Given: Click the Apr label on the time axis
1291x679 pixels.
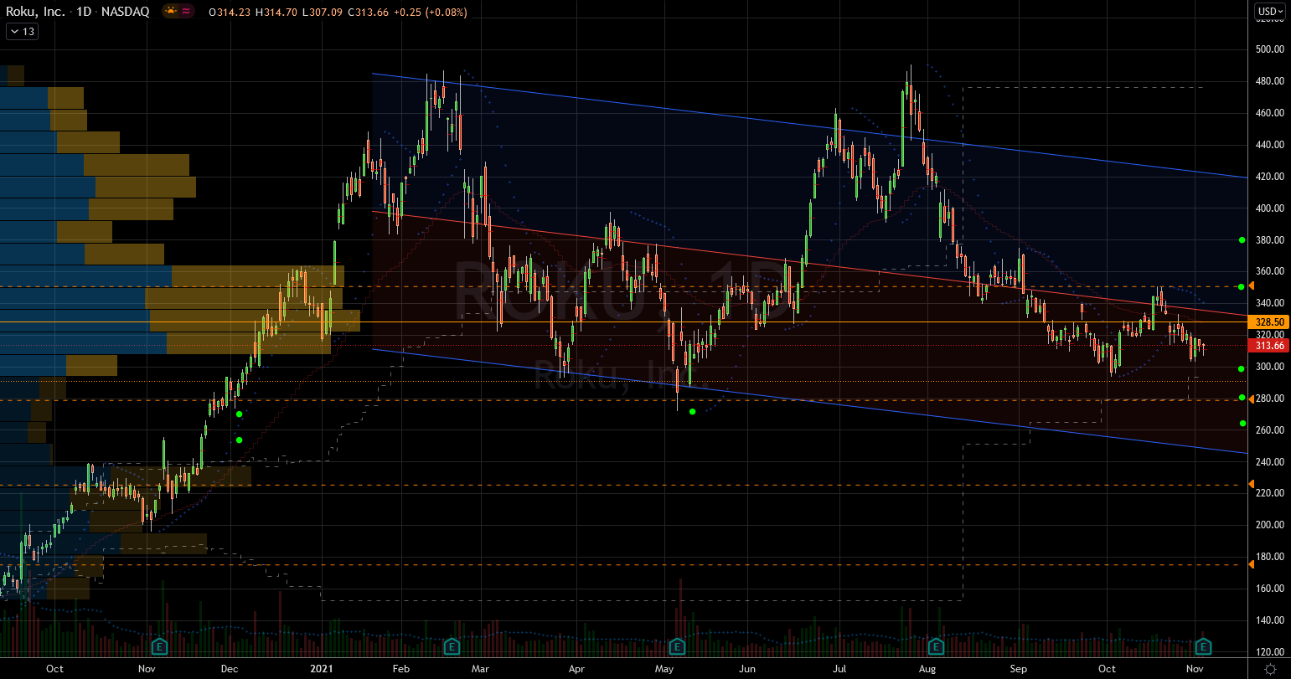Looking at the screenshot, I should click(576, 669).
